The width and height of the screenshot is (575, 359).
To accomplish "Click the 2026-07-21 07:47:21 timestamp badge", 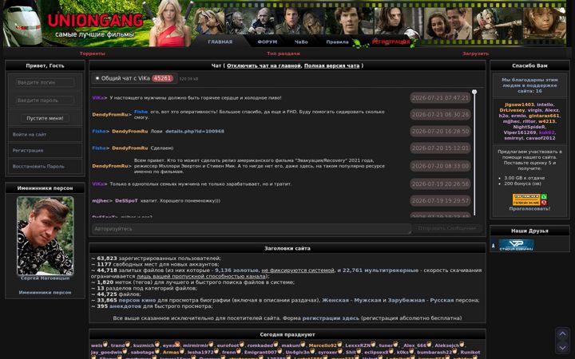I will click(440, 98).
